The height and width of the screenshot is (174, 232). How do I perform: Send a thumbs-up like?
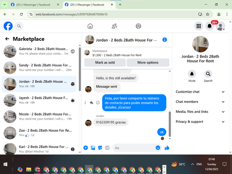167,148
